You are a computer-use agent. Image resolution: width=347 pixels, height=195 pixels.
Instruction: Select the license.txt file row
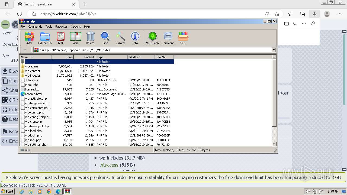97,89
